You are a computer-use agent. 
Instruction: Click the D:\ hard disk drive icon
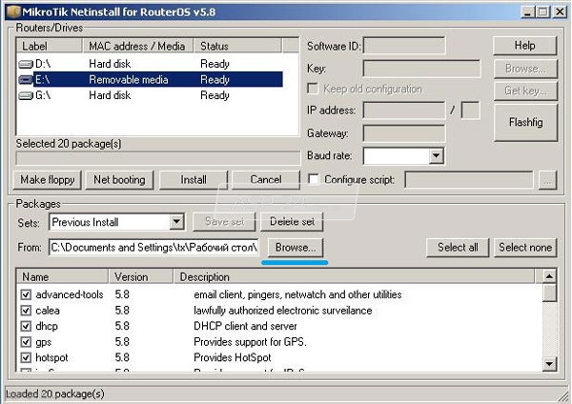pyautogui.click(x=26, y=65)
